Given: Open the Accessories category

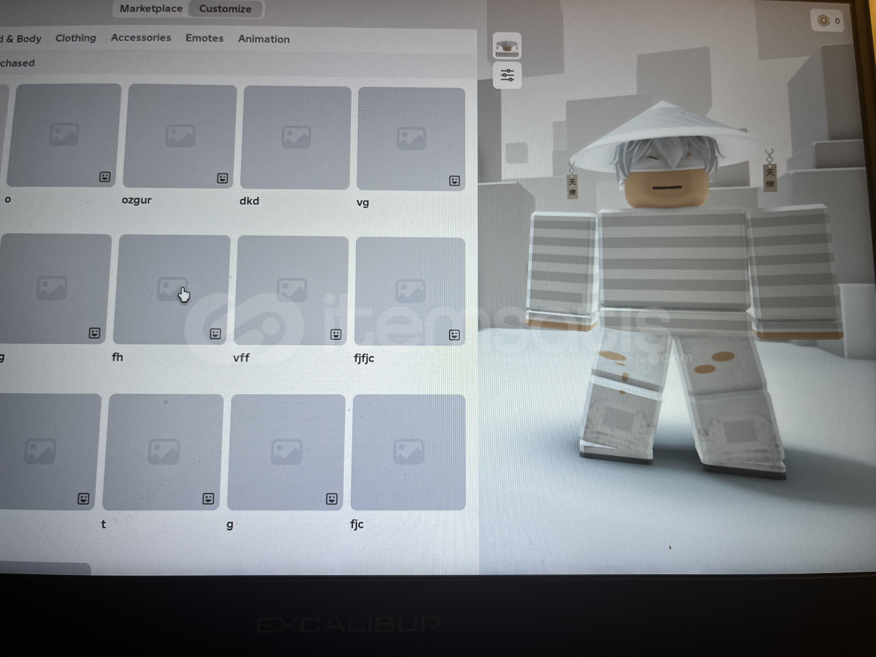Looking at the screenshot, I should (x=141, y=38).
